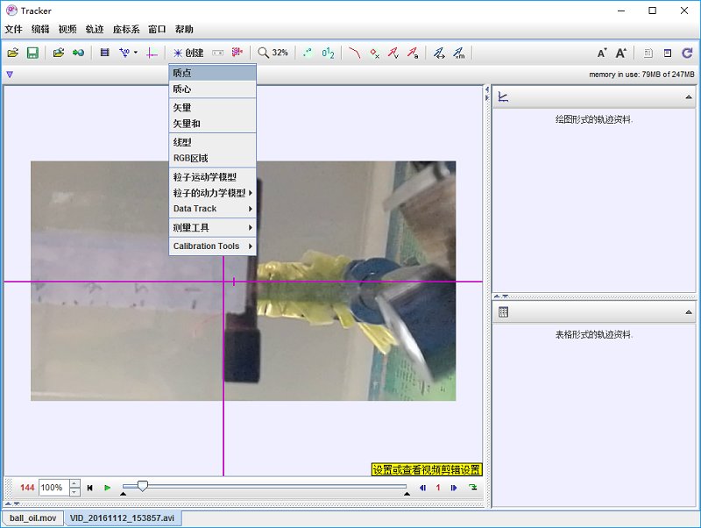Save the current tab using the diskette icon
Screen dimensions: 701x528
pos(34,52)
